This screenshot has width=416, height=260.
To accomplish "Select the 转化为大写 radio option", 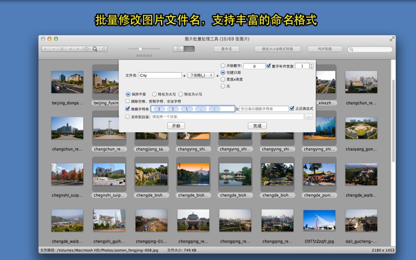I will [154, 94].
